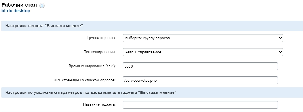Click the Название гаджета label
This screenshot has width=303, height=112.
point(99,104)
